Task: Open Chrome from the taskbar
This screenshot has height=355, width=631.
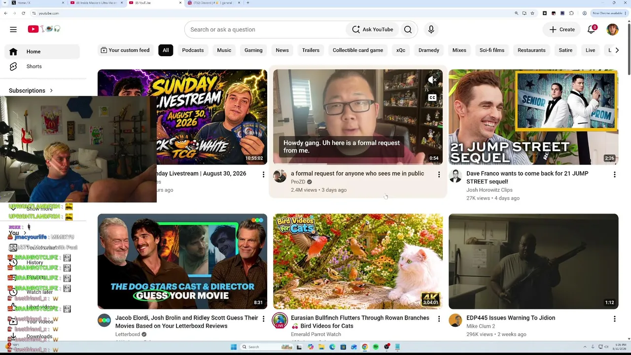Action: click(365, 347)
